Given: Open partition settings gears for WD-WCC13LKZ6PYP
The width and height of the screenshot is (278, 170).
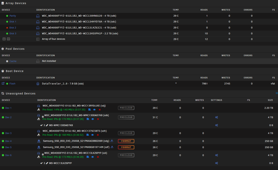Looking at the screenshot, I should [217, 163].
